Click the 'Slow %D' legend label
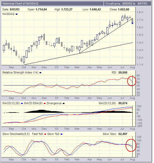Viewport: 154px width, 163px height. 53,134
